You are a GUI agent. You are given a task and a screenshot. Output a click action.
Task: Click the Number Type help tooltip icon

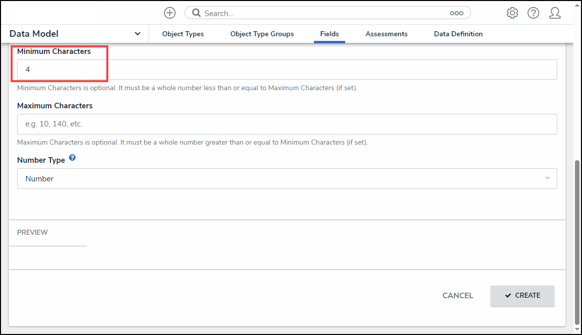(73, 158)
